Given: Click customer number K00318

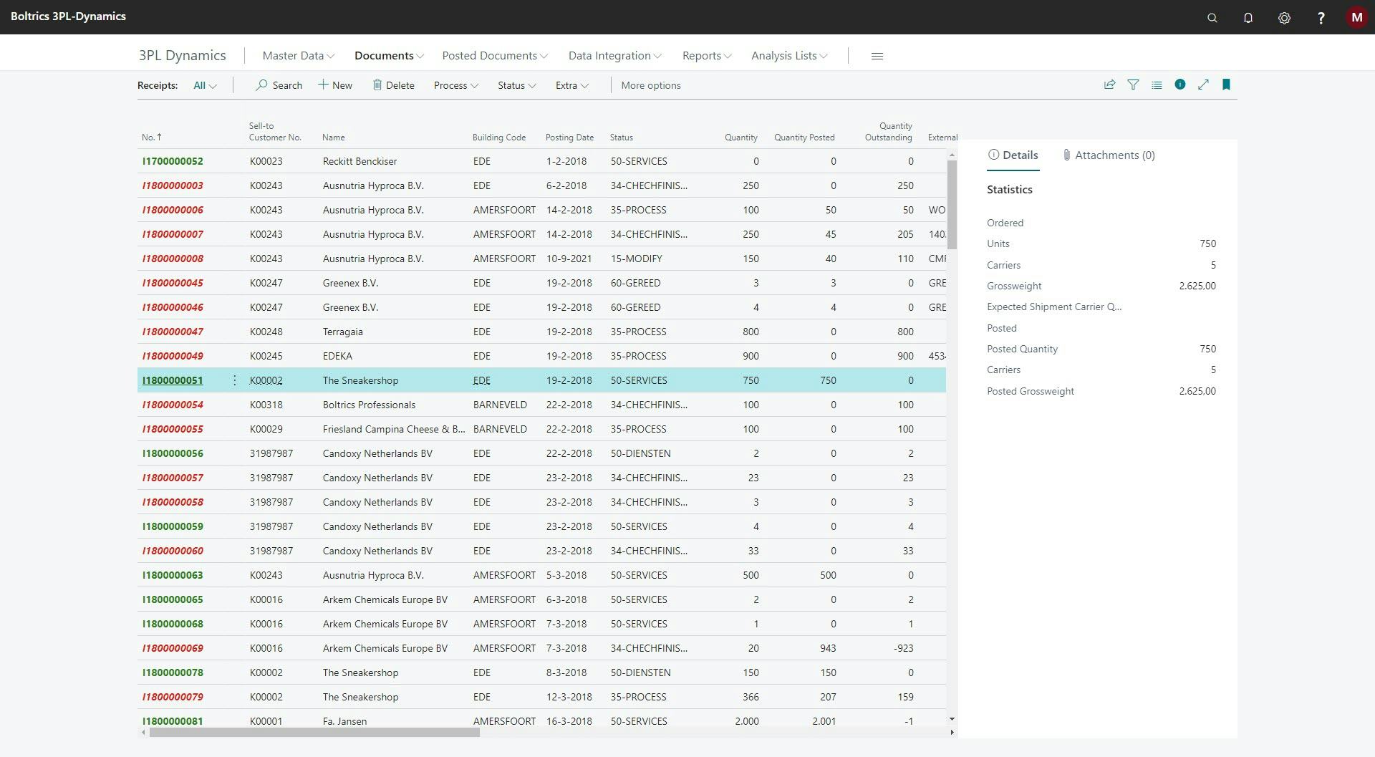Looking at the screenshot, I should (266, 405).
